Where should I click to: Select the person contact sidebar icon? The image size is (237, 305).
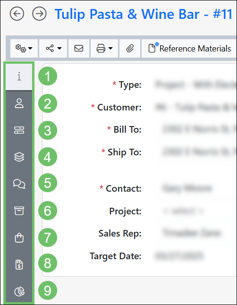(x=19, y=103)
